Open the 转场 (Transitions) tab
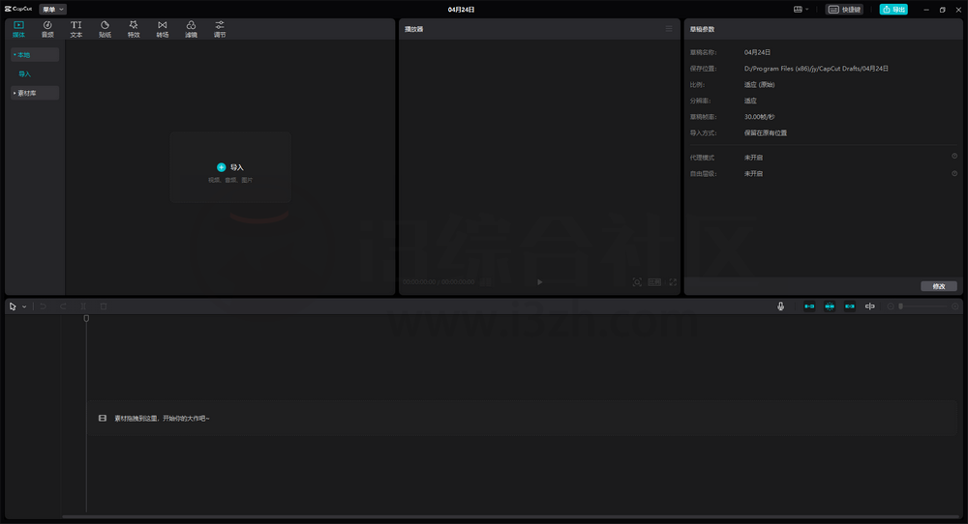This screenshot has width=968, height=524. pyautogui.click(x=163, y=29)
